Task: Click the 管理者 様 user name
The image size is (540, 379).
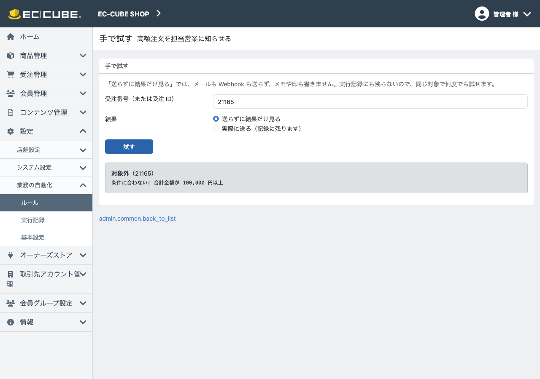Action: pyautogui.click(x=506, y=14)
